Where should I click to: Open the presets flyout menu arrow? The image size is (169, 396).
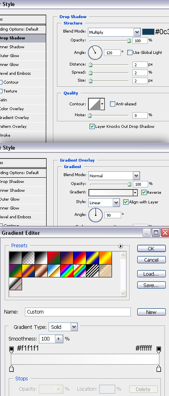(x=120, y=246)
